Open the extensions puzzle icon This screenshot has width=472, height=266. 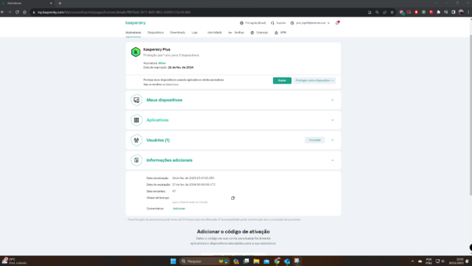(x=438, y=12)
